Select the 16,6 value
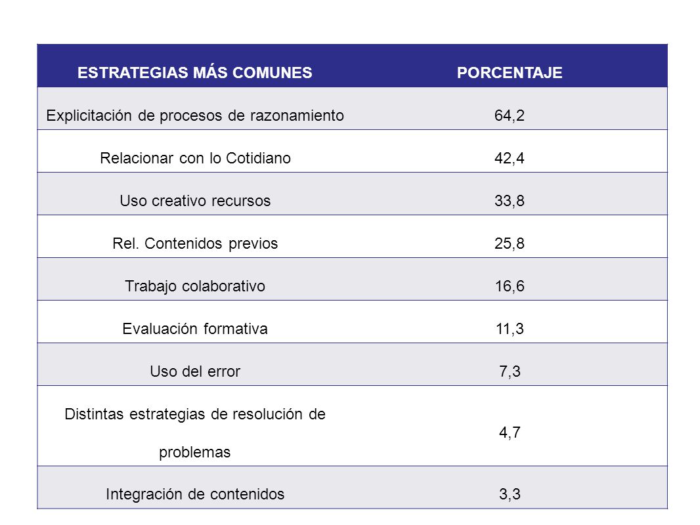The width and height of the screenshot is (700, 525). coord(510,286)
